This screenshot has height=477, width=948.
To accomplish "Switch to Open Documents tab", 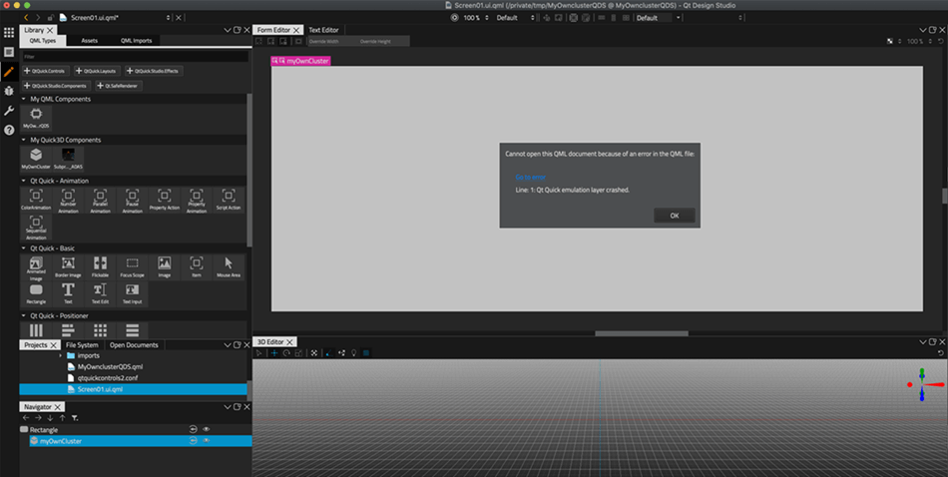I will (134, 345).
